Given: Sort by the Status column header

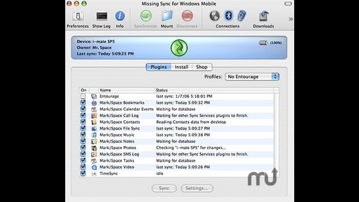Looking at the screenshot, I should pyautogui.click(x=214, y=90).
